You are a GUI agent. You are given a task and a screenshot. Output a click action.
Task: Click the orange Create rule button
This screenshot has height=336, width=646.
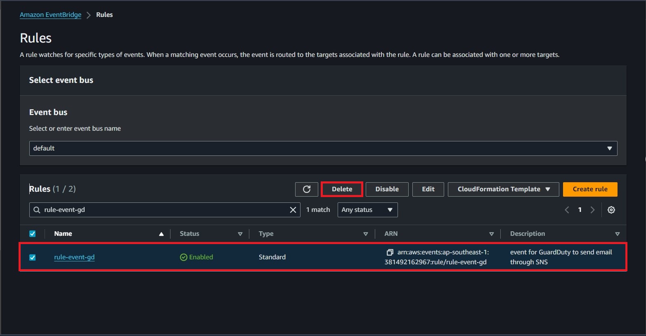(x=590, y=189)
